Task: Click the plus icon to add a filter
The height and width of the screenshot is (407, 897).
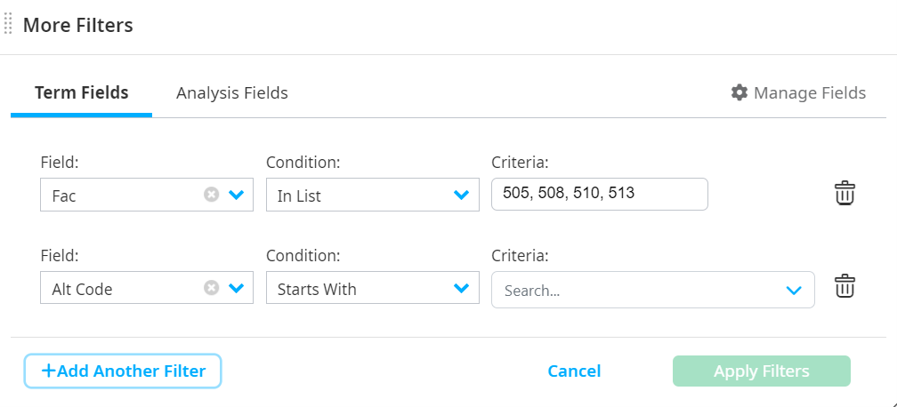Action: (x=48, y=371)
